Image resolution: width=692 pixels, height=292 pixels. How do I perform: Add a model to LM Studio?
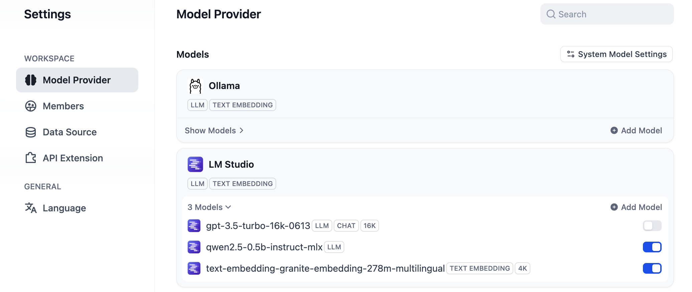click(636, 207)
